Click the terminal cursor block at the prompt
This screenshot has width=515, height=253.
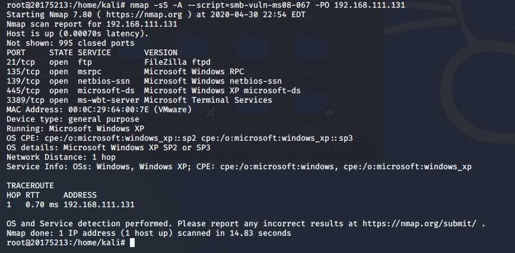pyautogui.click(x=132, y=243)
